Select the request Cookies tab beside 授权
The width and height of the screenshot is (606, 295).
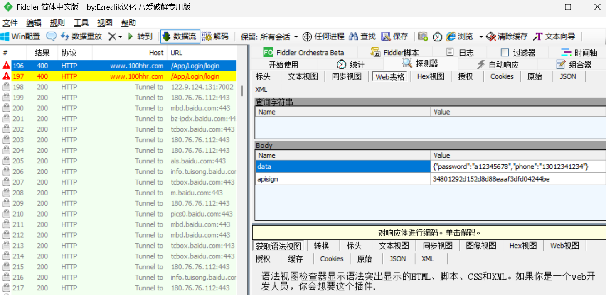tap(502, 76)
